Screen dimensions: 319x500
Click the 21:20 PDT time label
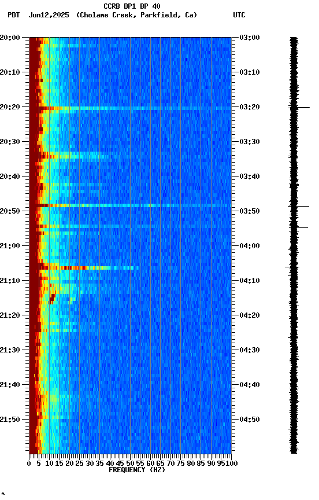click(10, 315)
